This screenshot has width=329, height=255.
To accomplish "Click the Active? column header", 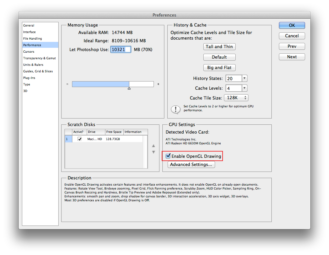I will point(80,132).
